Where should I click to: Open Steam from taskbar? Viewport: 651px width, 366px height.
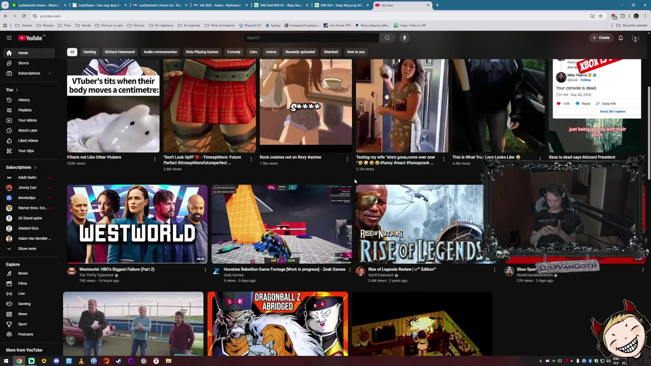[x=119, y=361]
